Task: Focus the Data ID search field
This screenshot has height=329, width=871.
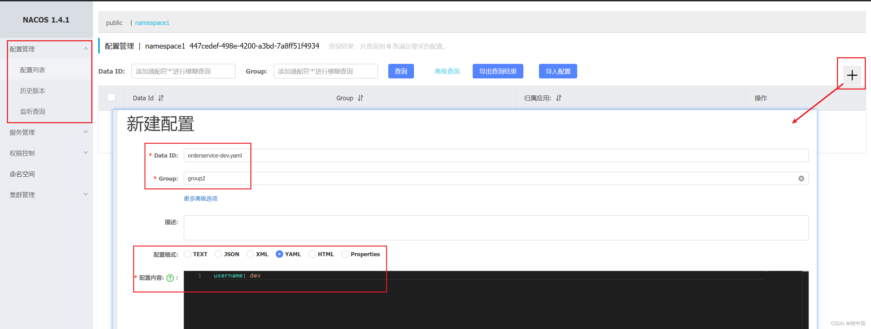Action: coord(183,71)
